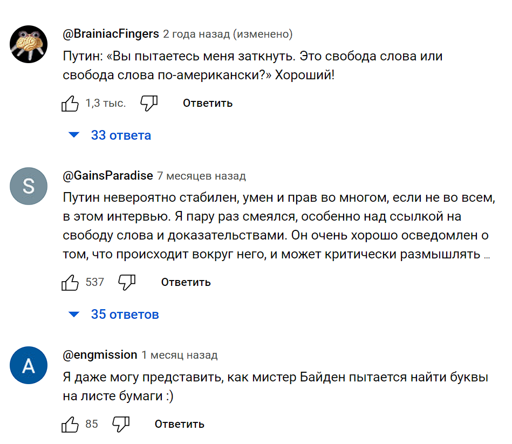Like the @GainsParadise comment

click(x=70, y=282)
